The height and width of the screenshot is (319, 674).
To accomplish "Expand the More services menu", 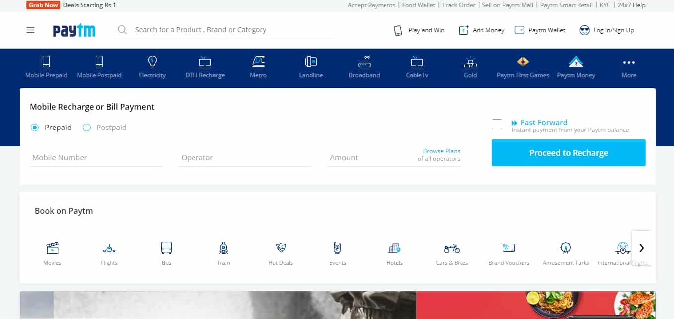I will pyautogui.click(x=629, y=67).
